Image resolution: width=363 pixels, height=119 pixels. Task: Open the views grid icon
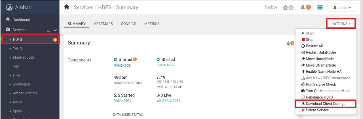[x=320, y=7]
